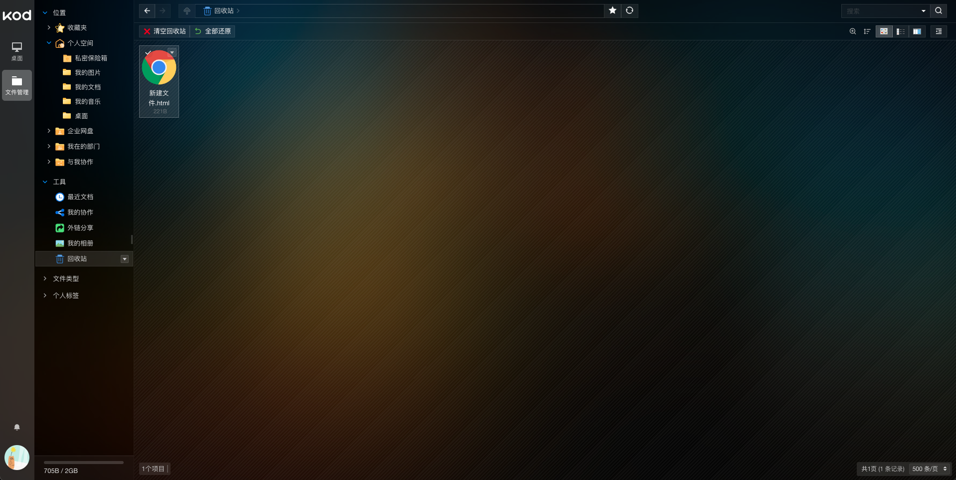Open the sort order icon
This screenshot has height=480, width=956.
tap(867, 31)
